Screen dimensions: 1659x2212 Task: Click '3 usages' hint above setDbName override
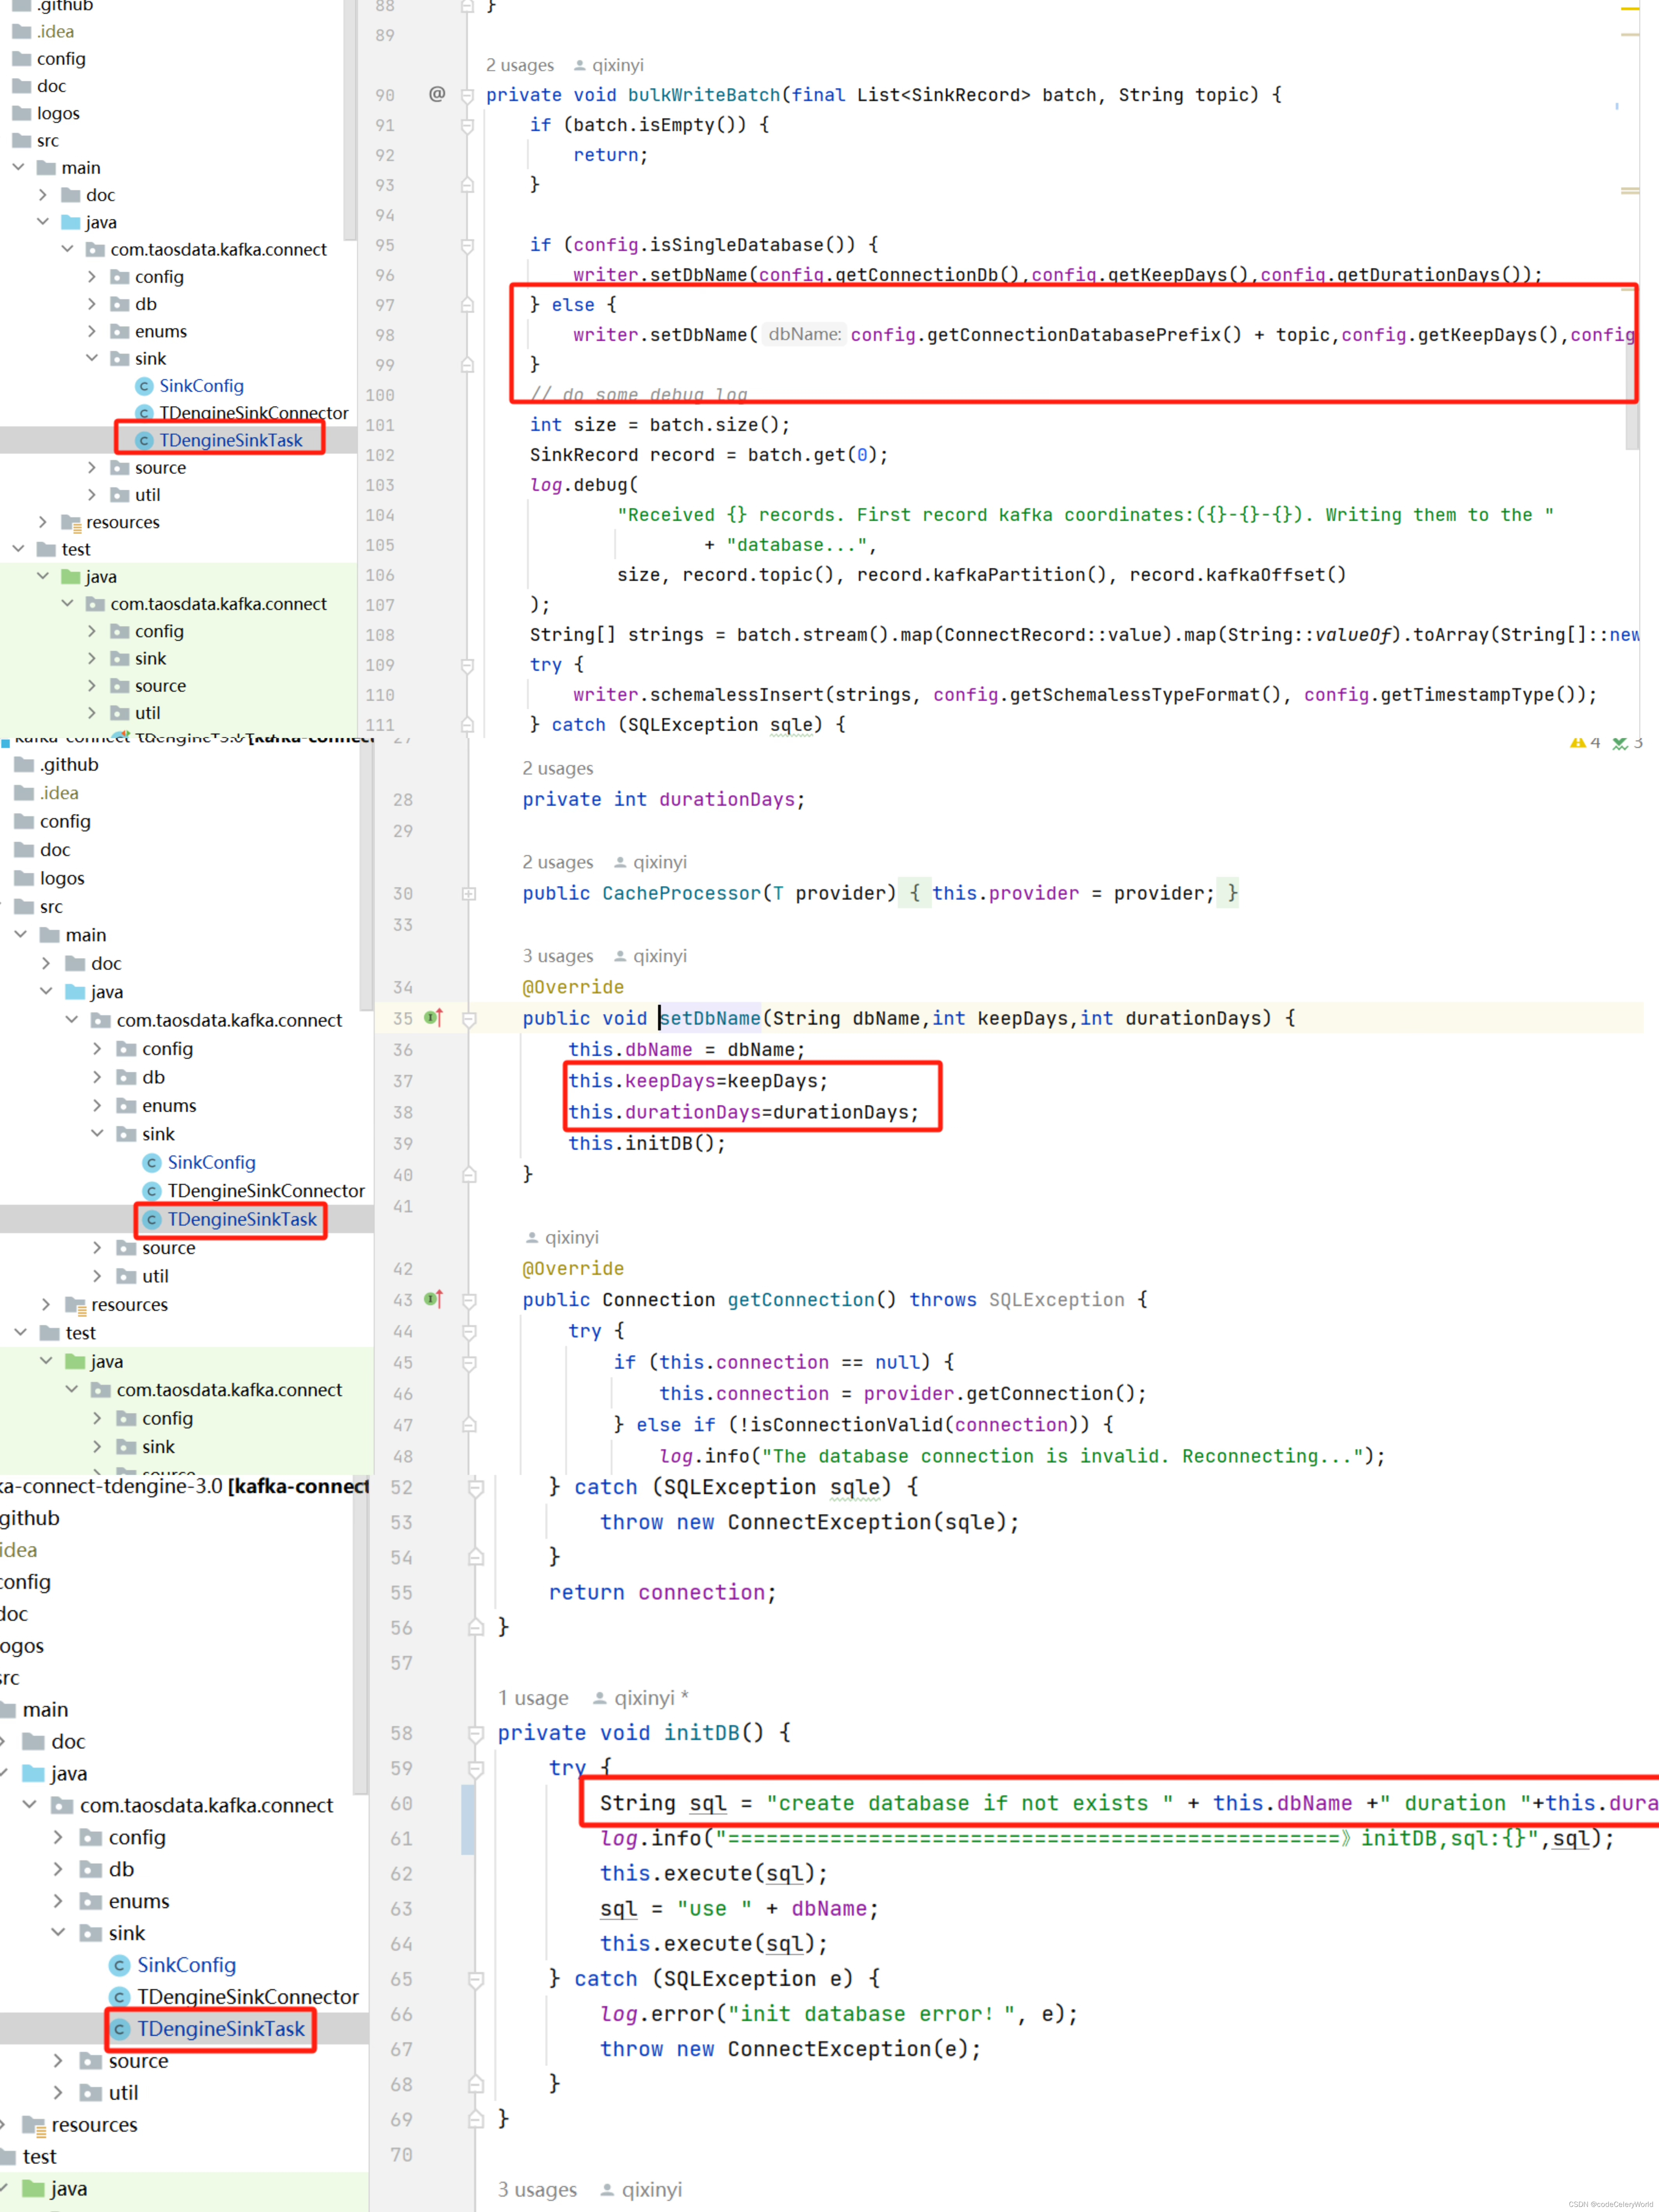pos(557,956)
